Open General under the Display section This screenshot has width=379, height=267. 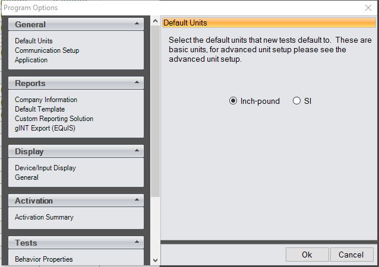pyautogui.click(x=27, y=177)
